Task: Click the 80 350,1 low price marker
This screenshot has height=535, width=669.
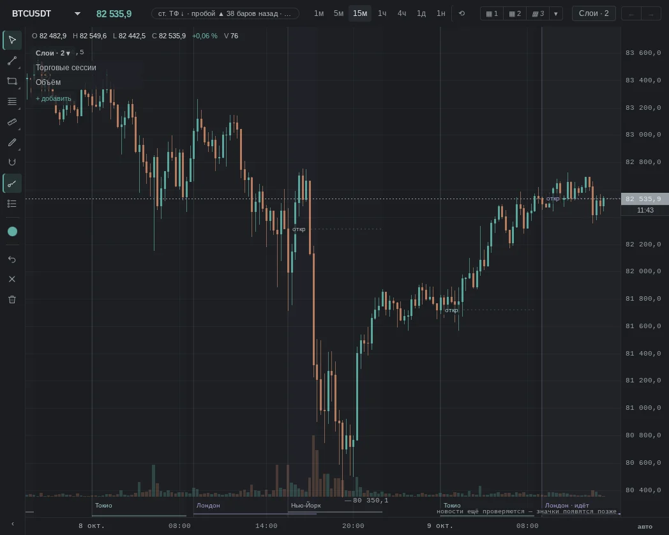Action: [x=370, y=501]
